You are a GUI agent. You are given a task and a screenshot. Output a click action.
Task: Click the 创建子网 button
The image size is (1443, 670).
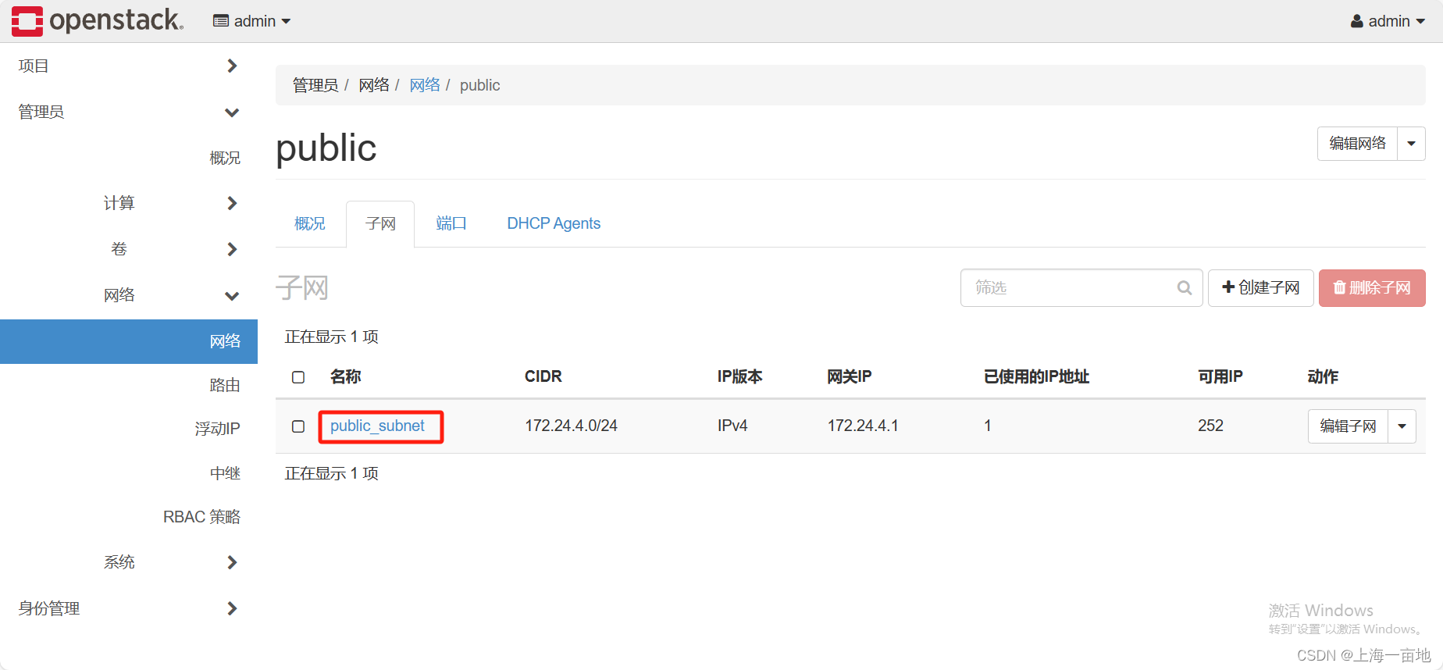(1261, 288)
